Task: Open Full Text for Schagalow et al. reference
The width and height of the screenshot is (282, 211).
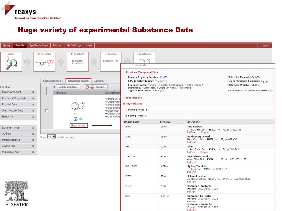Action: (x=192, y=182)
